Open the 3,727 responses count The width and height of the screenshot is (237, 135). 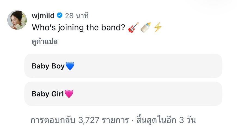coord(80,120)
